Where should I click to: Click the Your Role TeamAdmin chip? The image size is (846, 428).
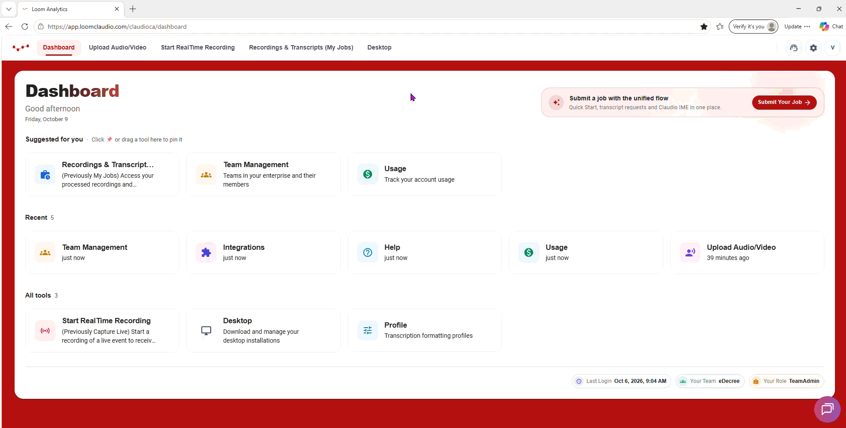786,381
